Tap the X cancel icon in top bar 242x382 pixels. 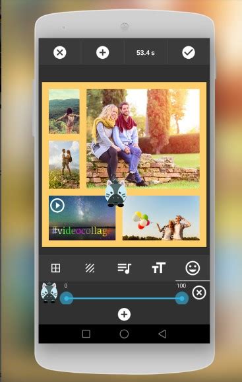pyautogui.click(x=60, y=52)
